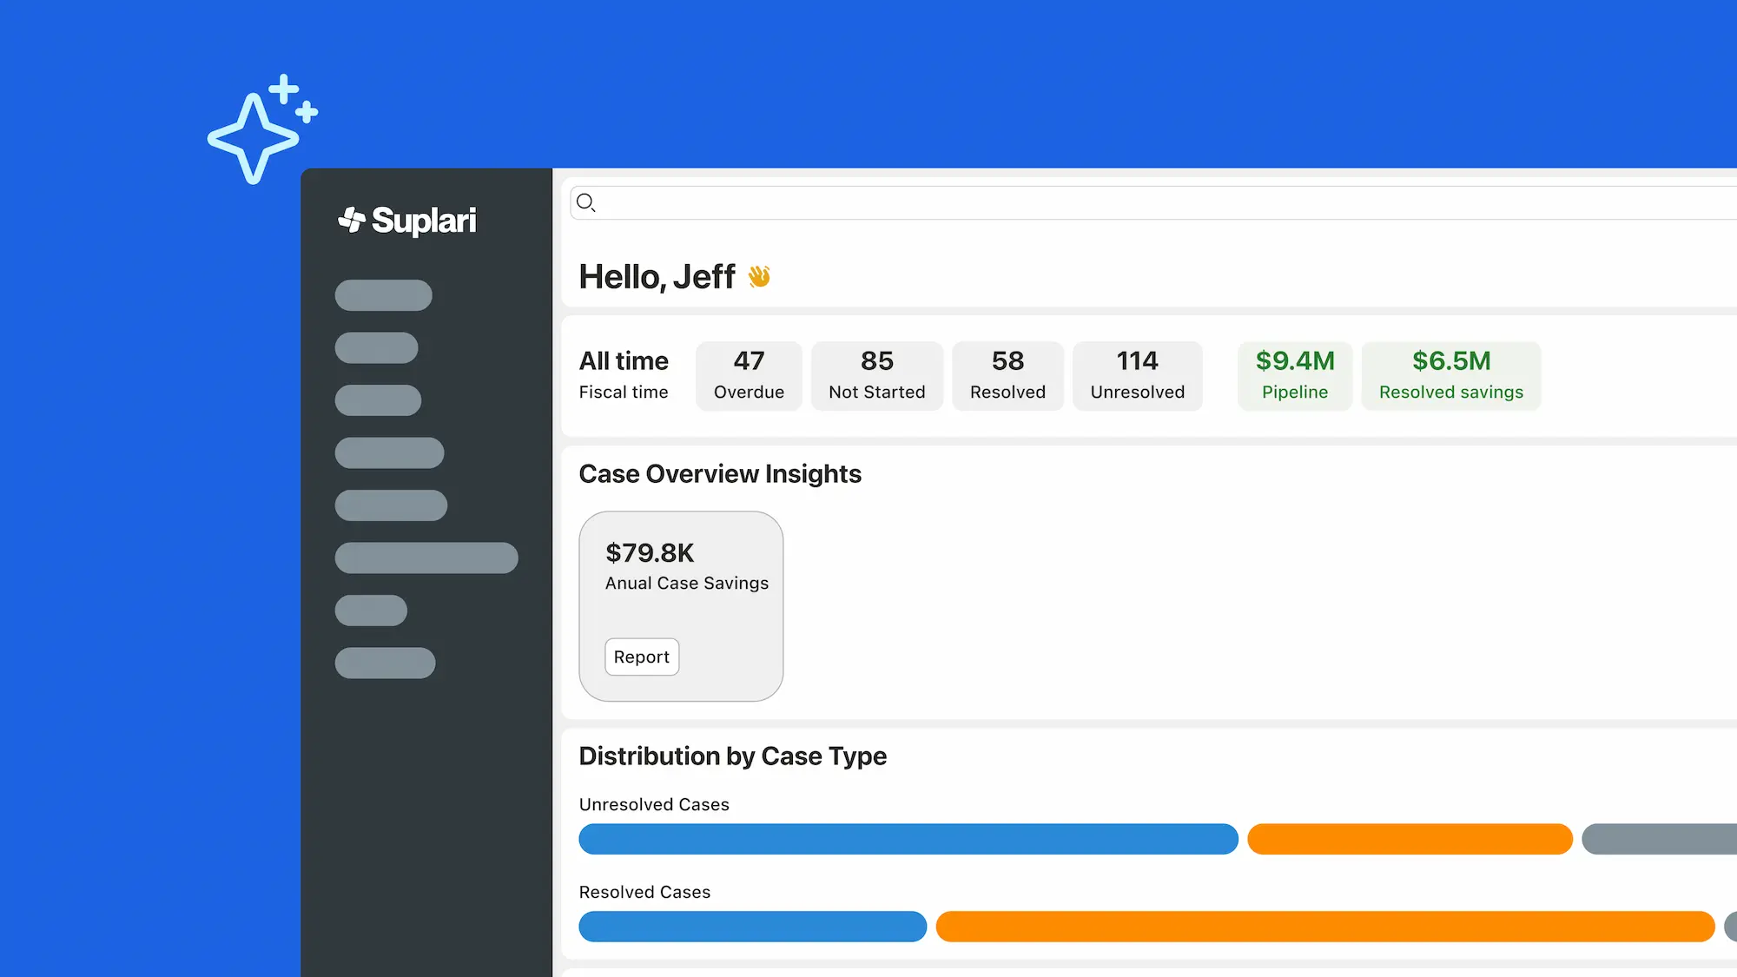This screenshot has height=977, width=1737.
Task: Select the 47 Overdue stat tile
Action: [749, 375]
